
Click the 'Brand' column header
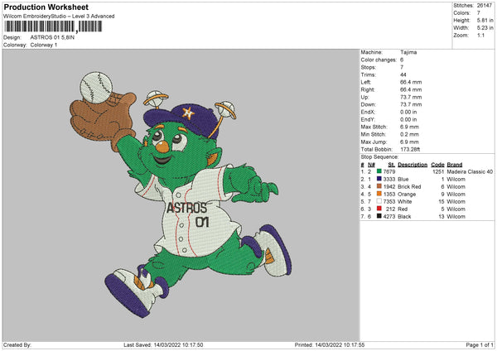click(455, 165)
